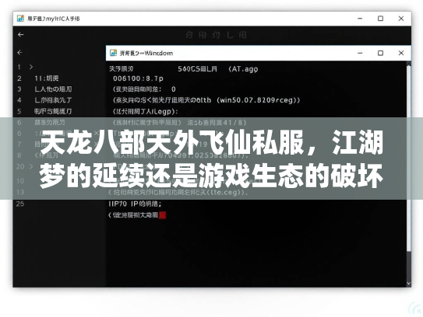Expand the chevron beside line number 20
This screenshot has height=317, width=423.
(x=31, y=166)
